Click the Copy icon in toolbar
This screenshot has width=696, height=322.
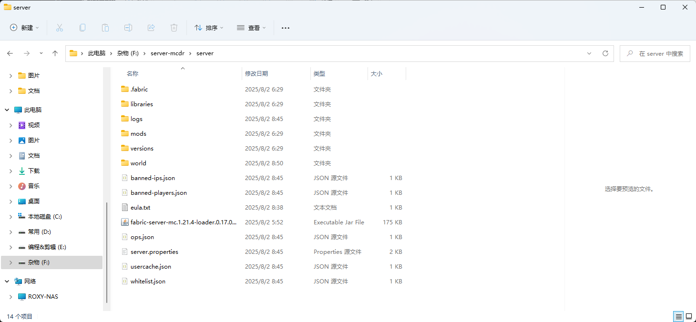[x=82, y=28]
